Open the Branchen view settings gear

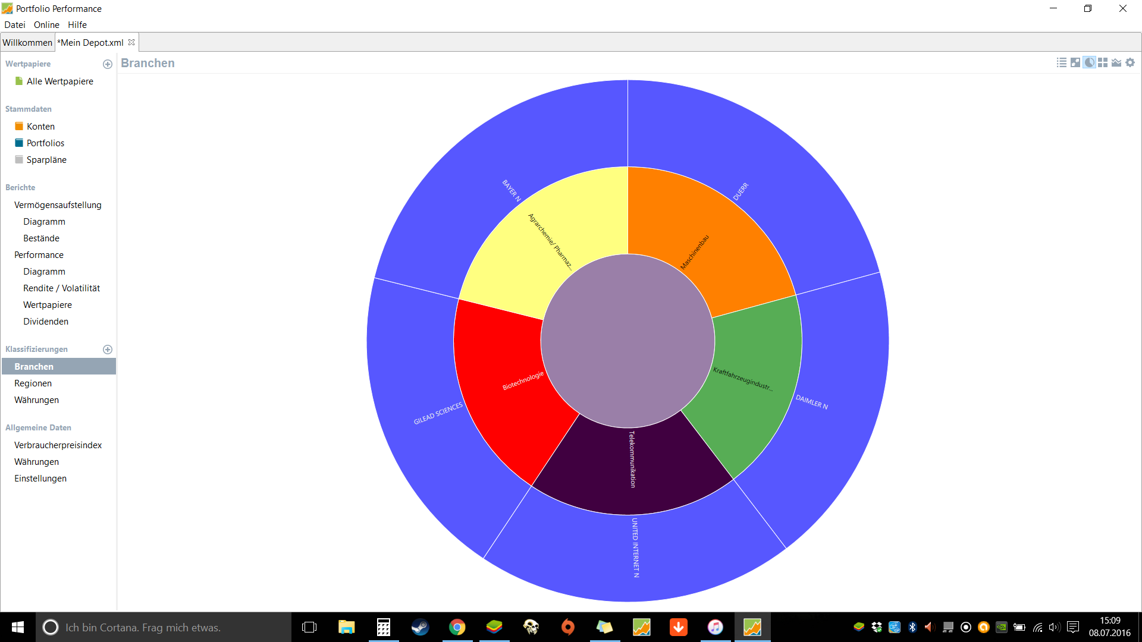tap(1130, 62)
